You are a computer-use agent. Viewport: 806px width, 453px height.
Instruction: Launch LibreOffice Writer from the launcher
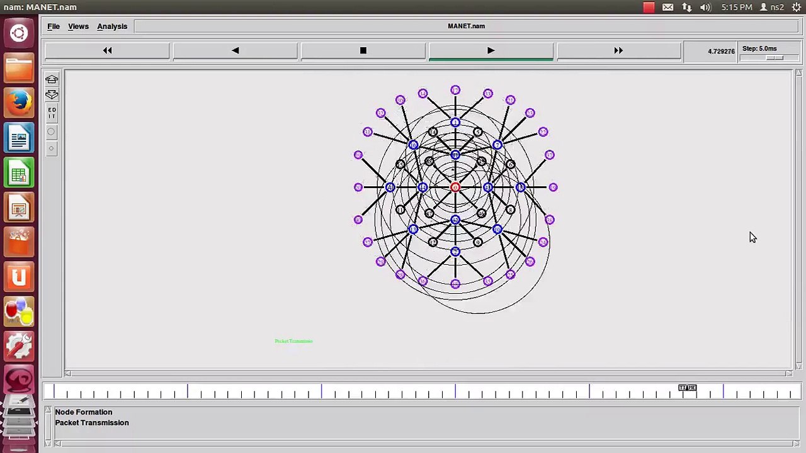pyautogui.click(x=19, y=137)
